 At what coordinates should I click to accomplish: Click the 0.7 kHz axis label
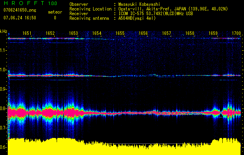coord(3,128)
